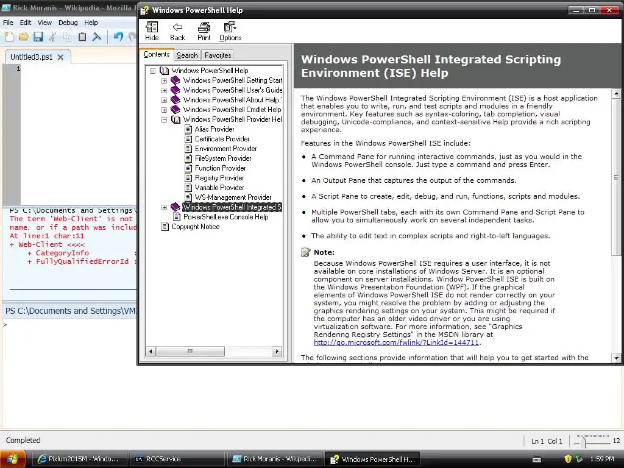Follow the go.microsoft.com fwlink LinkId=144711 link

click(x=396, y=342)
